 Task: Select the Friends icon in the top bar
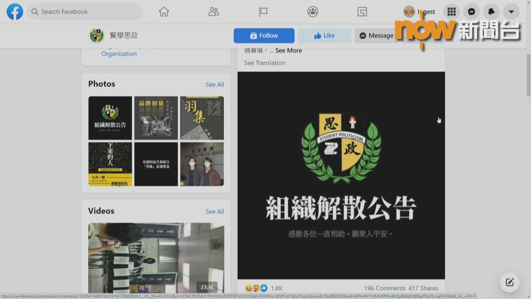point(213,12)
